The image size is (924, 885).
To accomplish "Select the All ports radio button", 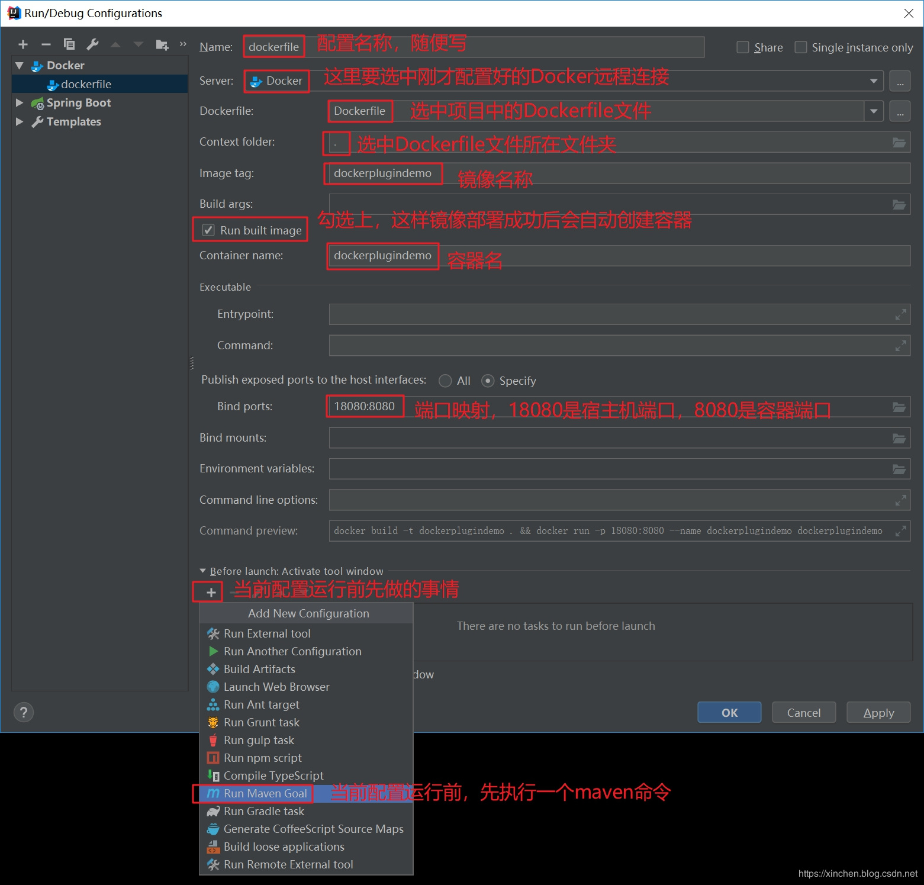I will (x=445, y=381).
